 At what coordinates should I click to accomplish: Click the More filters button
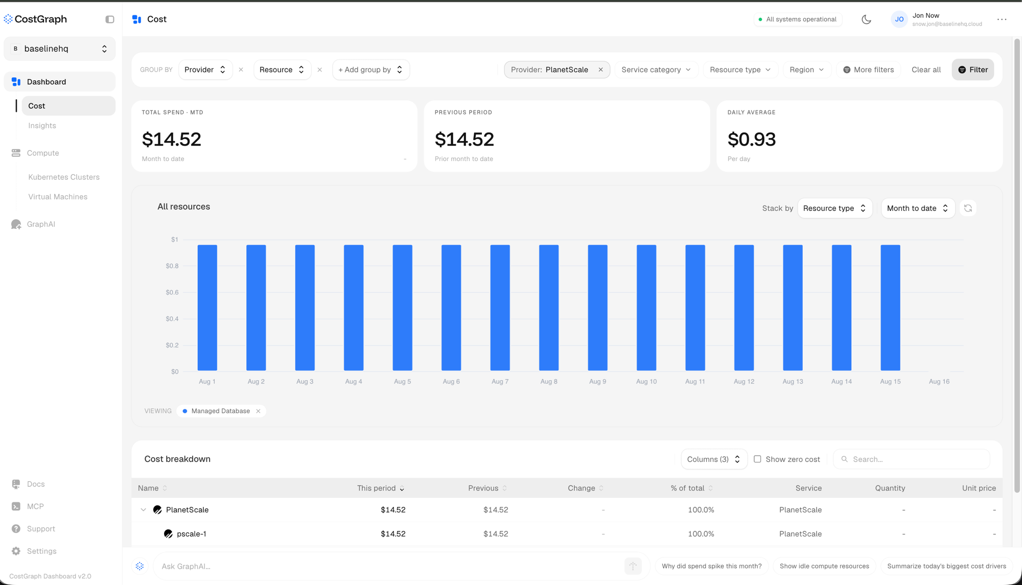[x=868, y=70]
